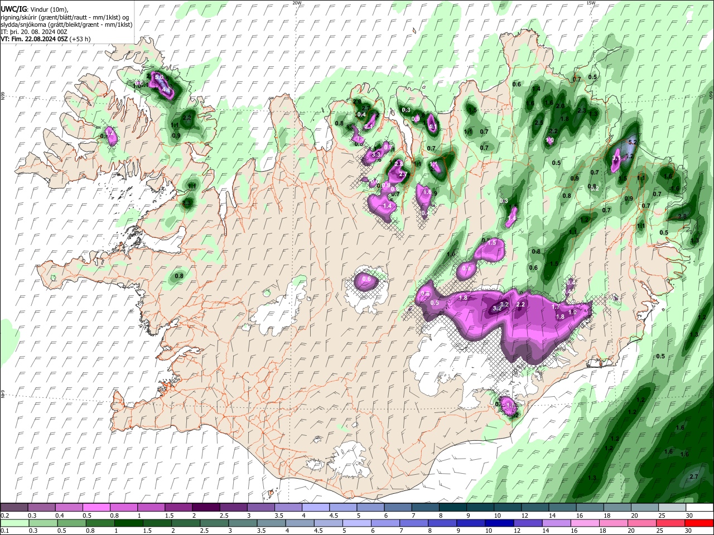Pick the dark teal top-row swatch labeled 8
This screenshot has height=535, width=714.
click(x=452, y=508)
